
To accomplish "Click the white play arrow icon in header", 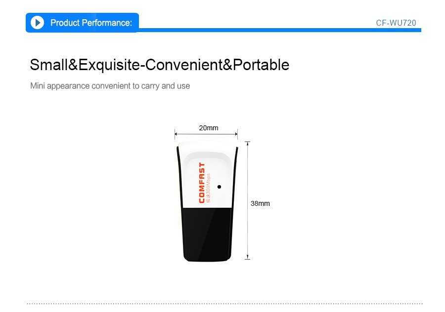I will pos(37,23).
